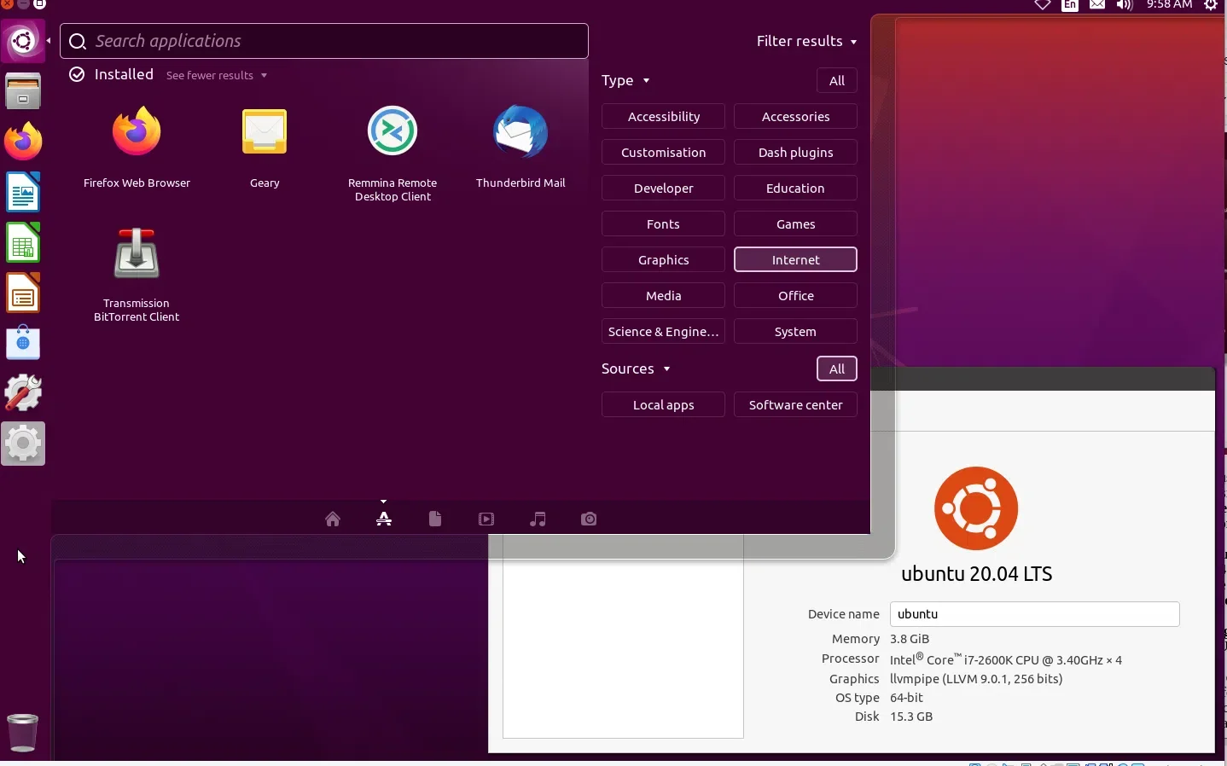Open LibreOffice Impress from the launcher
This screenshot has height=766, width=1227.
(23, 293)
